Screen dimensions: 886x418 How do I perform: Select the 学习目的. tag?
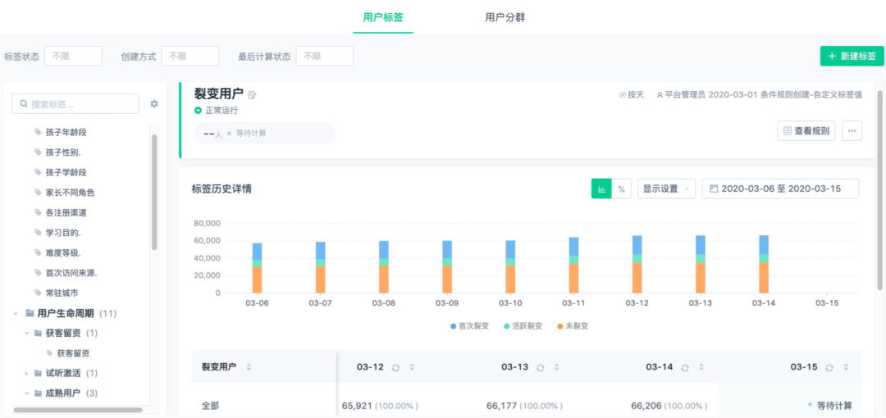coord(64,233)
